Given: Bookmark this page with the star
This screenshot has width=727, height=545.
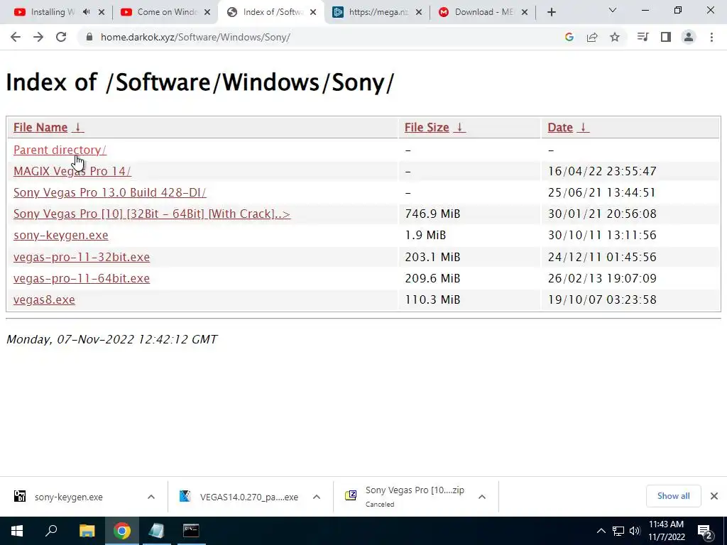Looking at the screenshot, I should [615, 37].
